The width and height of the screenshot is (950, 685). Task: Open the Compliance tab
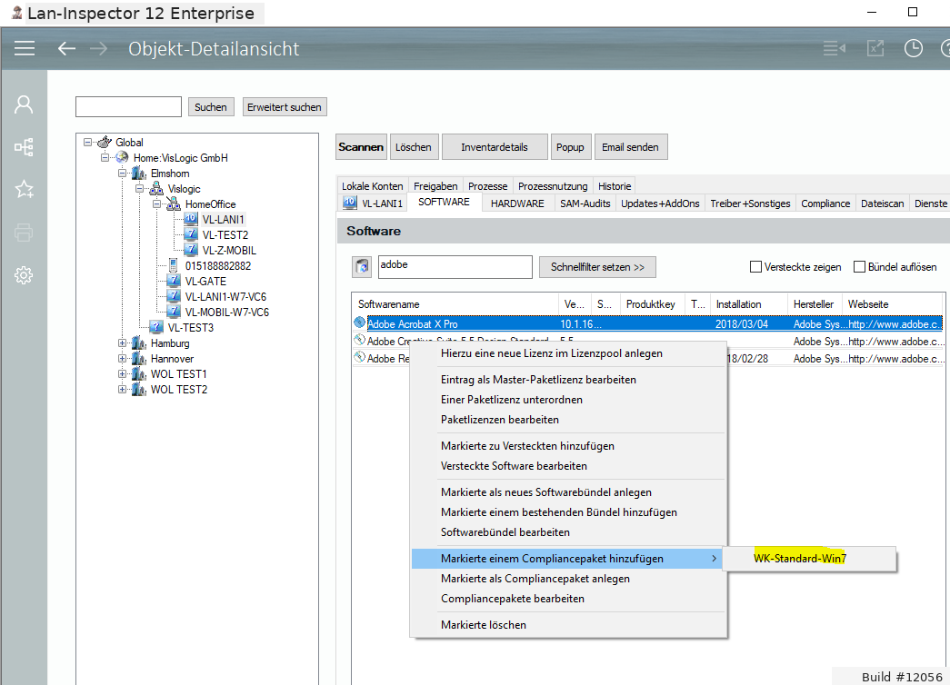pyautogui.click(x=825, y=204)
